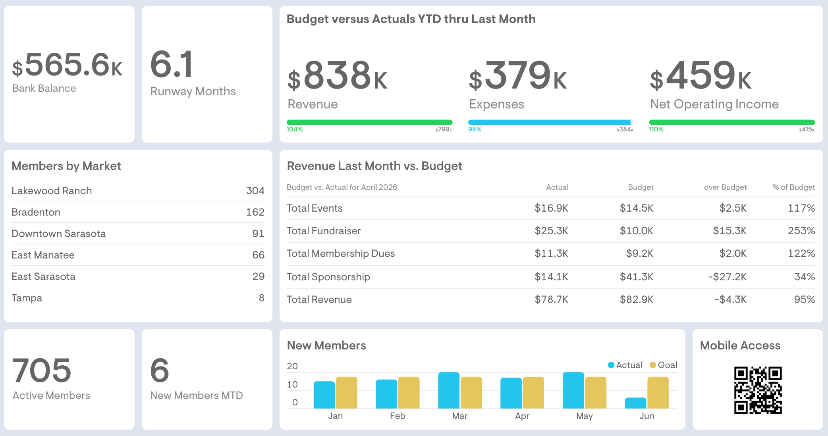Click the $799K revenue budget label
The width and height of the screenshot is (828, 436).
click(x=444, y=129)
